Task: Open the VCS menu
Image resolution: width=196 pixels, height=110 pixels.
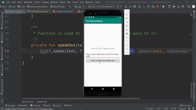Action: point(81,2)
